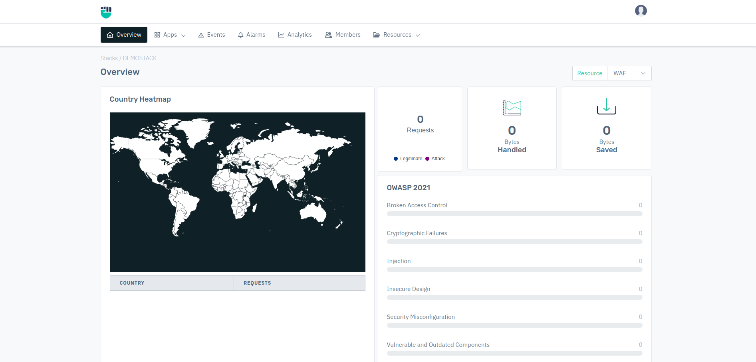Click the Members people icon
This screenshot has width=756, height=362.
[x=328, y=35]
